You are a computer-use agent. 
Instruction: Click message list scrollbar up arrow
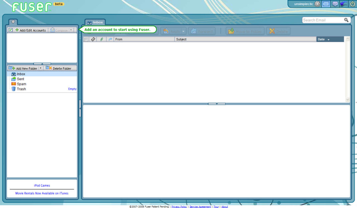pyautogui.click(x=347, y=39)
